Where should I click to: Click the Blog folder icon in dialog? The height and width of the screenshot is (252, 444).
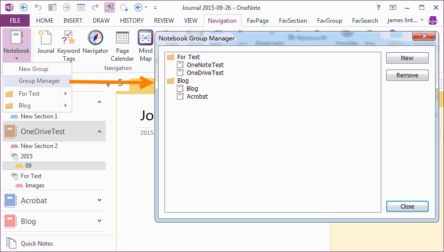coord(171,81)
